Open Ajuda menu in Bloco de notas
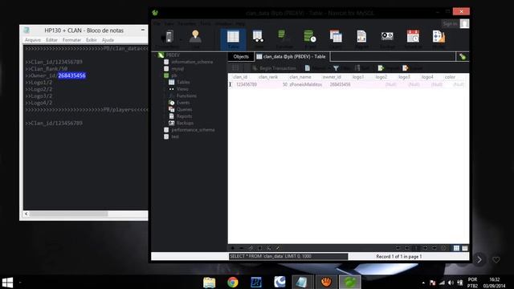The width and height of the screenshot is (514, 289). pos(108,40)
